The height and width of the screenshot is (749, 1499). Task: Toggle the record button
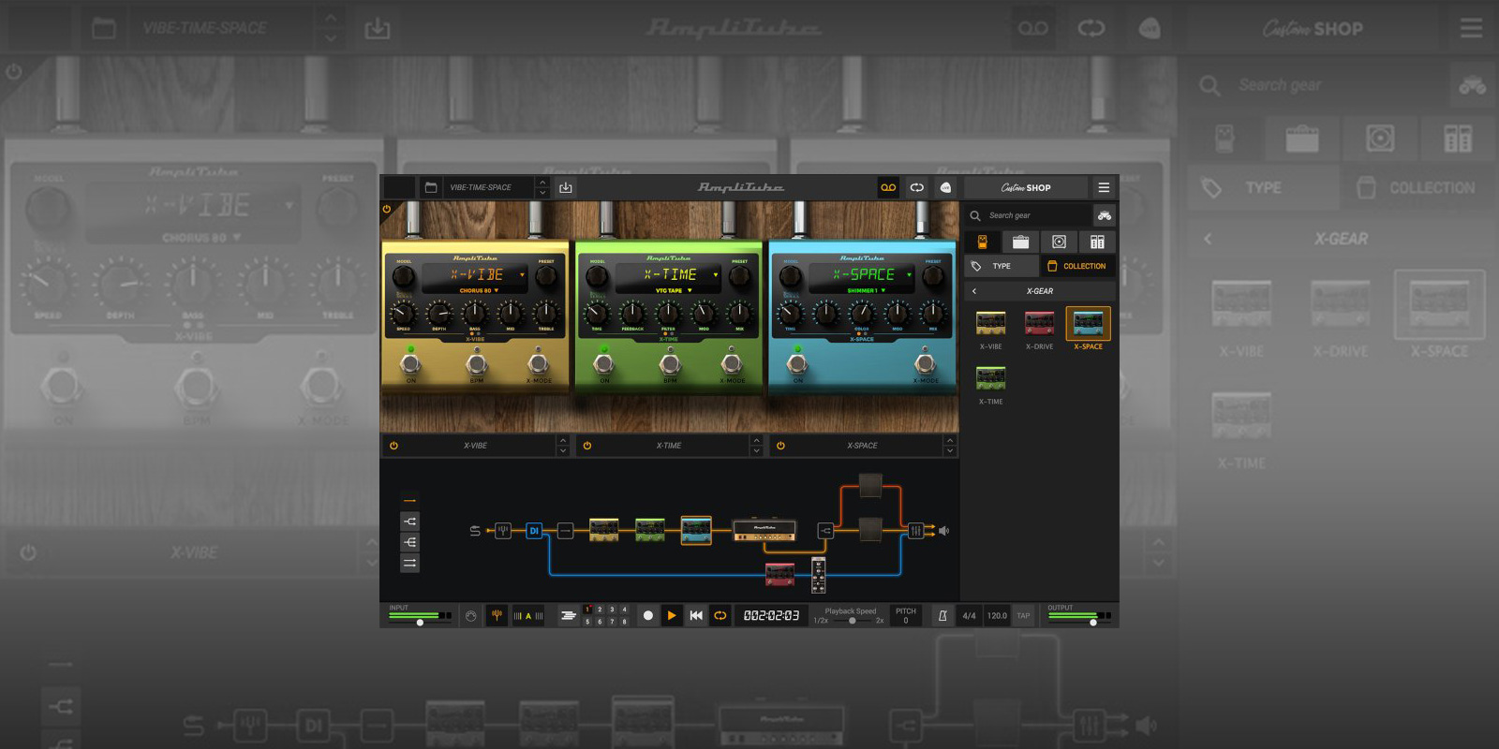coord(647,615)
